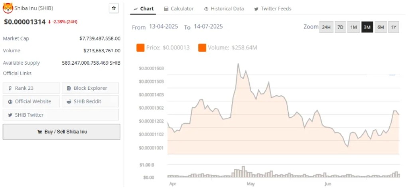Click the globe icon on Official Website
408x194 pixels.
pos(10,101)
